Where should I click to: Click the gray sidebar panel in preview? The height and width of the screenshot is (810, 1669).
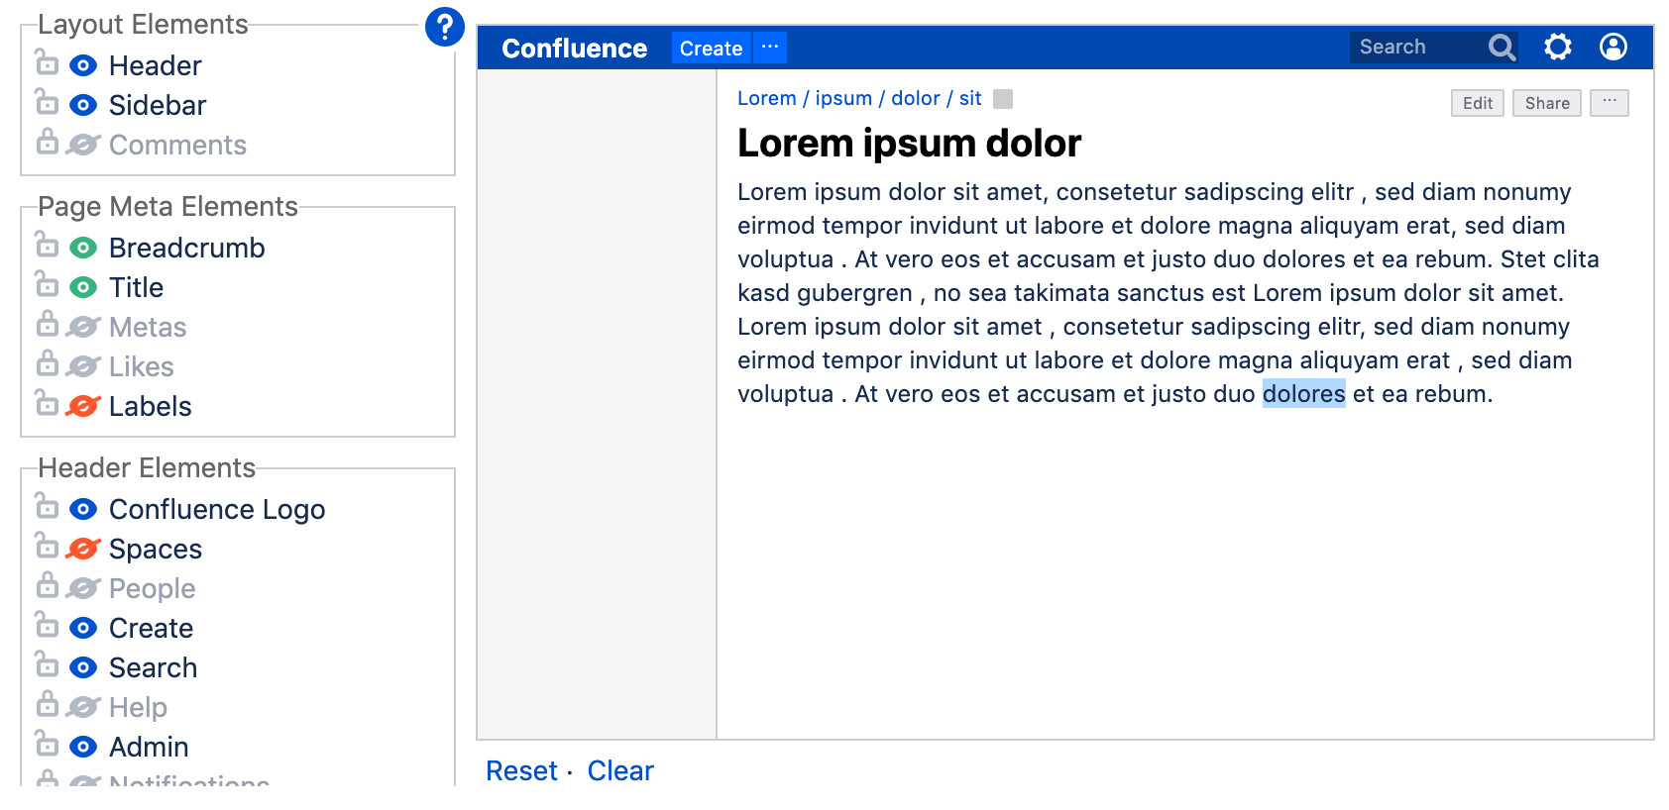coord(597,404)
